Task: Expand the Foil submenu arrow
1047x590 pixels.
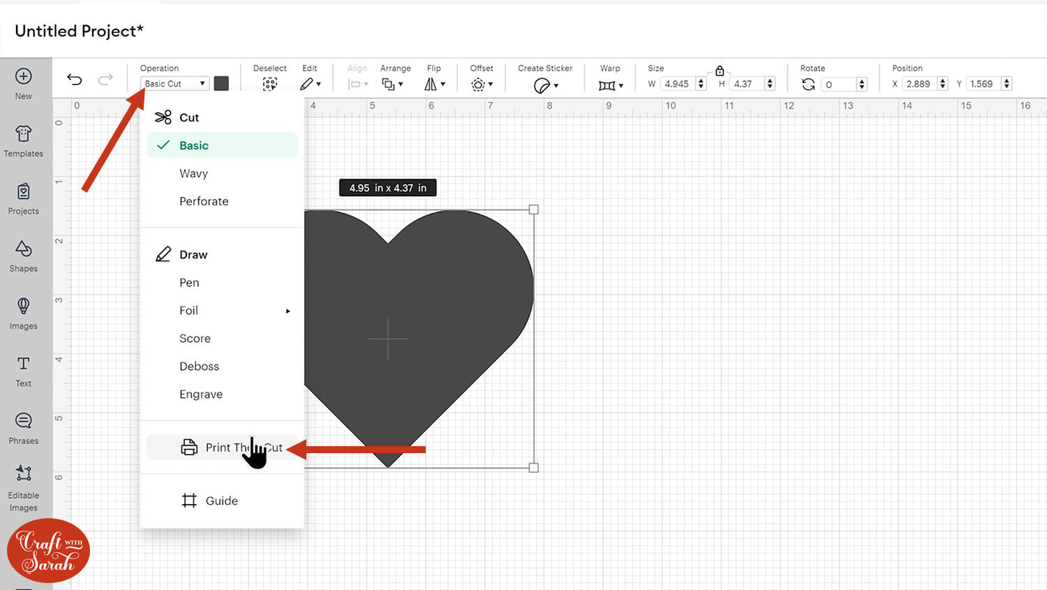Action: pyautogui.click(x=288, y=311)
